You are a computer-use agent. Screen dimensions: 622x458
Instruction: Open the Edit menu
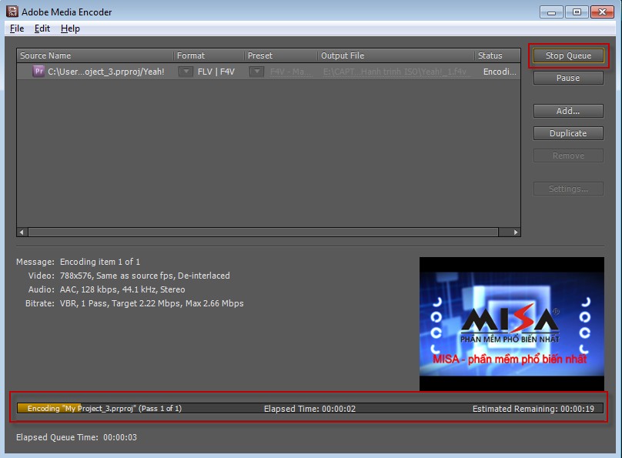coord(42,28)
